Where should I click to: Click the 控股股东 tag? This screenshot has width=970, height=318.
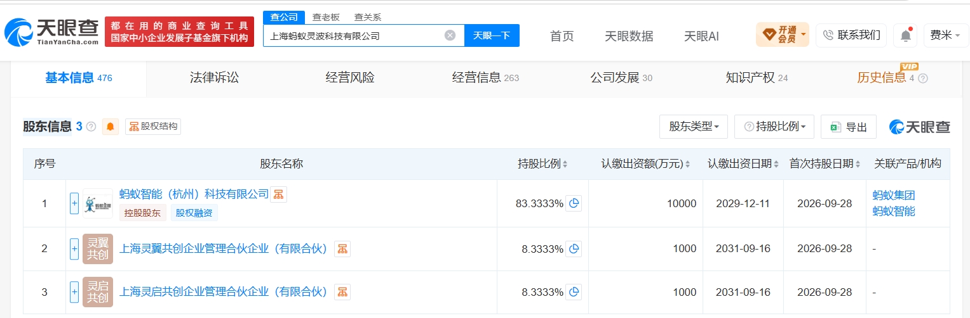pos(143,213)
